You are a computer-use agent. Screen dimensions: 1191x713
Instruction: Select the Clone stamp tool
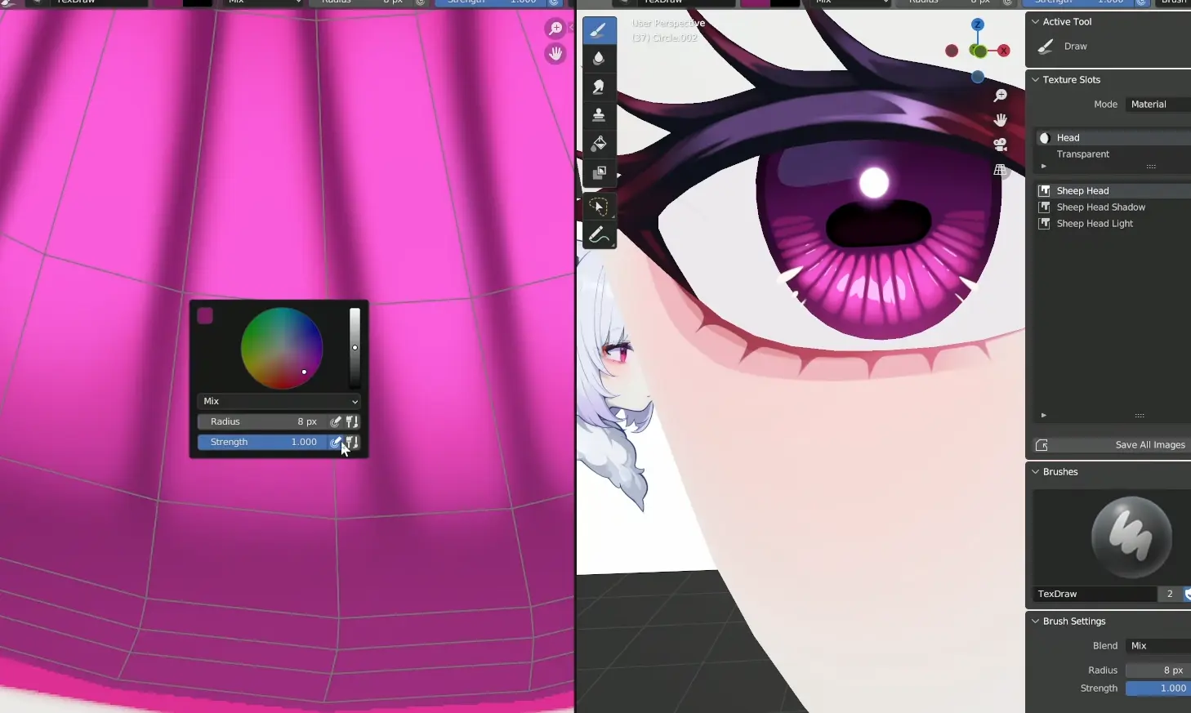pos(599,115)
